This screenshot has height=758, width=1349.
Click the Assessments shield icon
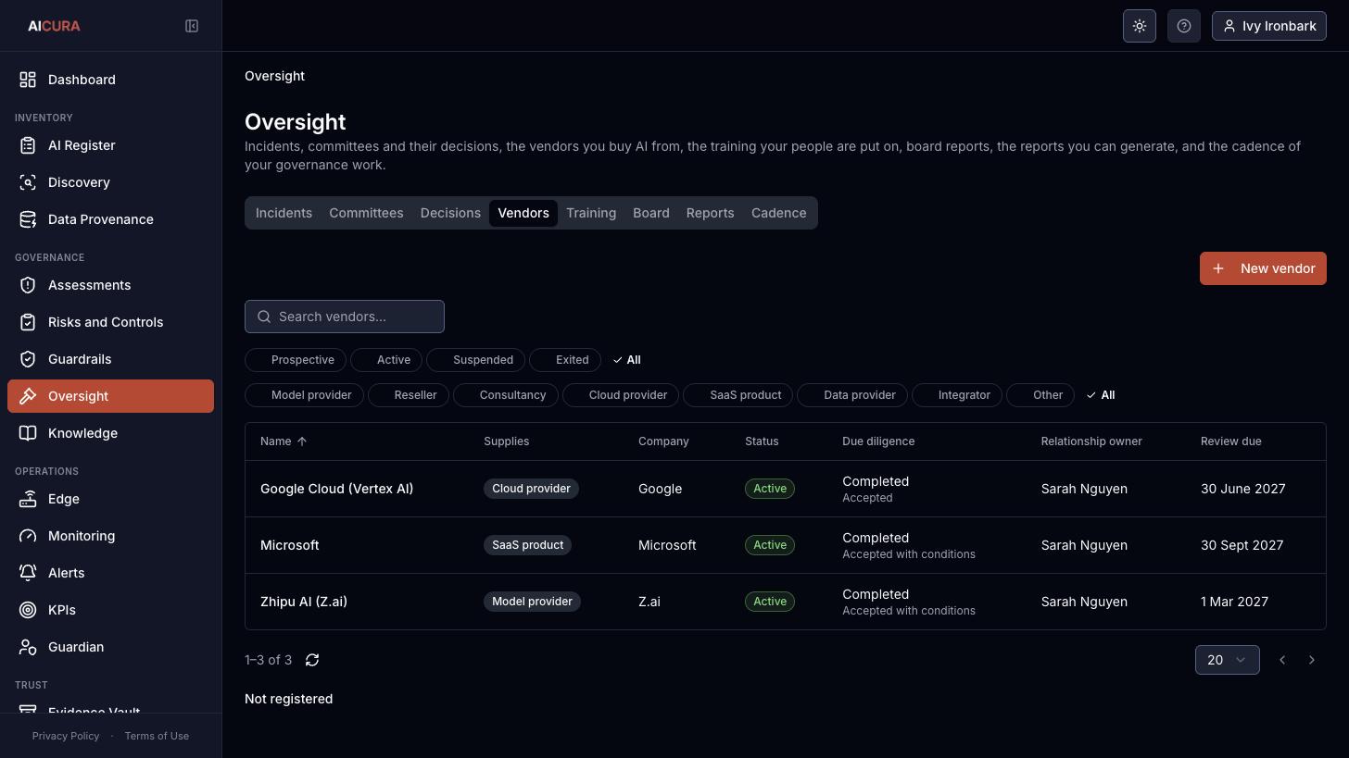[x=28, y=285]
